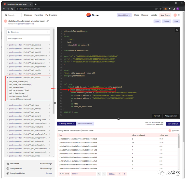Open the MetaMask fox extension
Viewport: 186px width, 181px height.
point(165,9)
